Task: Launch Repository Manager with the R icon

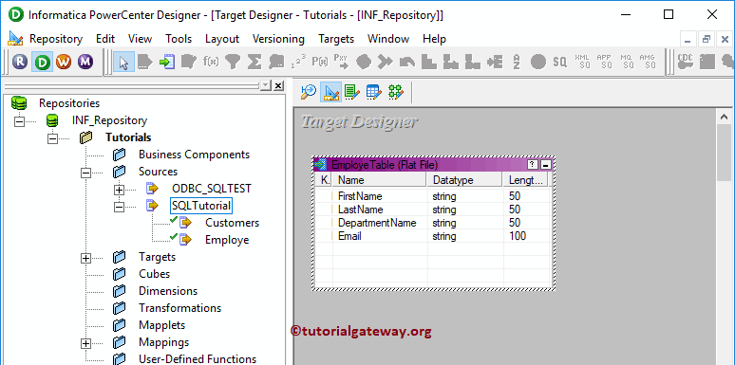Action: [20, 62]
